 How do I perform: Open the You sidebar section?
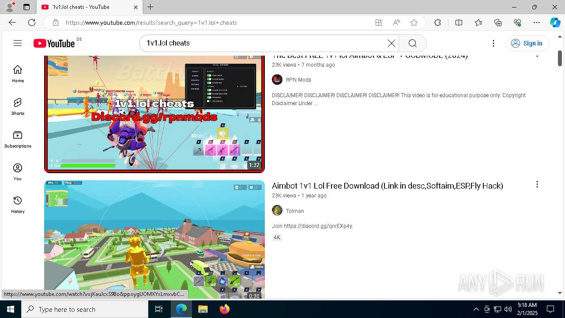point(18,172)
